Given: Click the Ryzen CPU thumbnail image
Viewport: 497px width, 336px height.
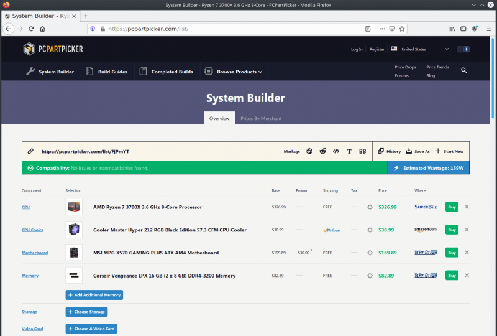Looking at the screenshot, I should (74, 207).
